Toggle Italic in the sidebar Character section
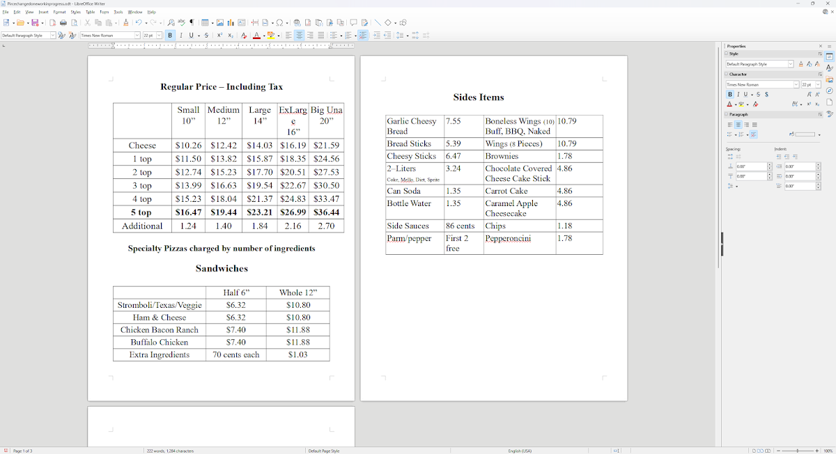Screen dimensions: 836x454 point(738,95)
